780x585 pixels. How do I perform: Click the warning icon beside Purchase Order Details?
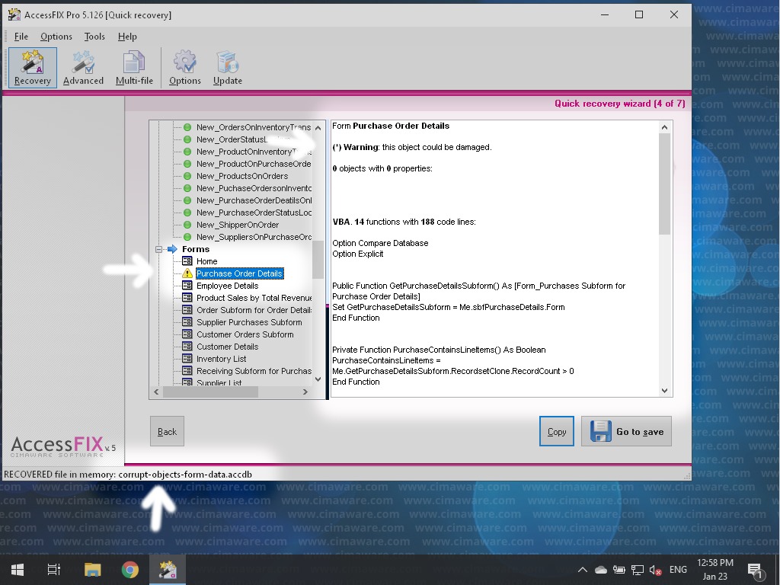coord(187,273)
